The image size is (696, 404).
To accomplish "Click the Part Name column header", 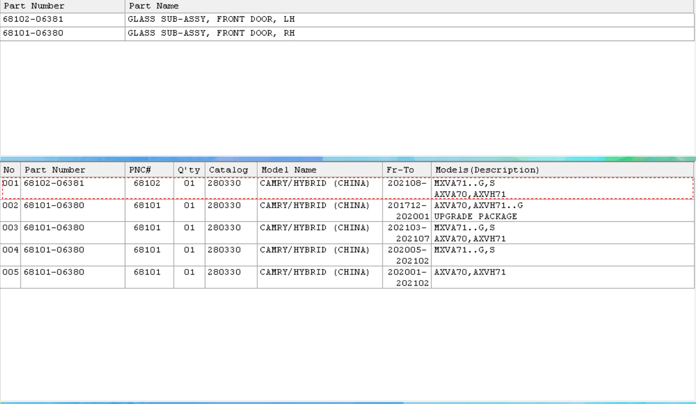I will click(x=409, y=6).
